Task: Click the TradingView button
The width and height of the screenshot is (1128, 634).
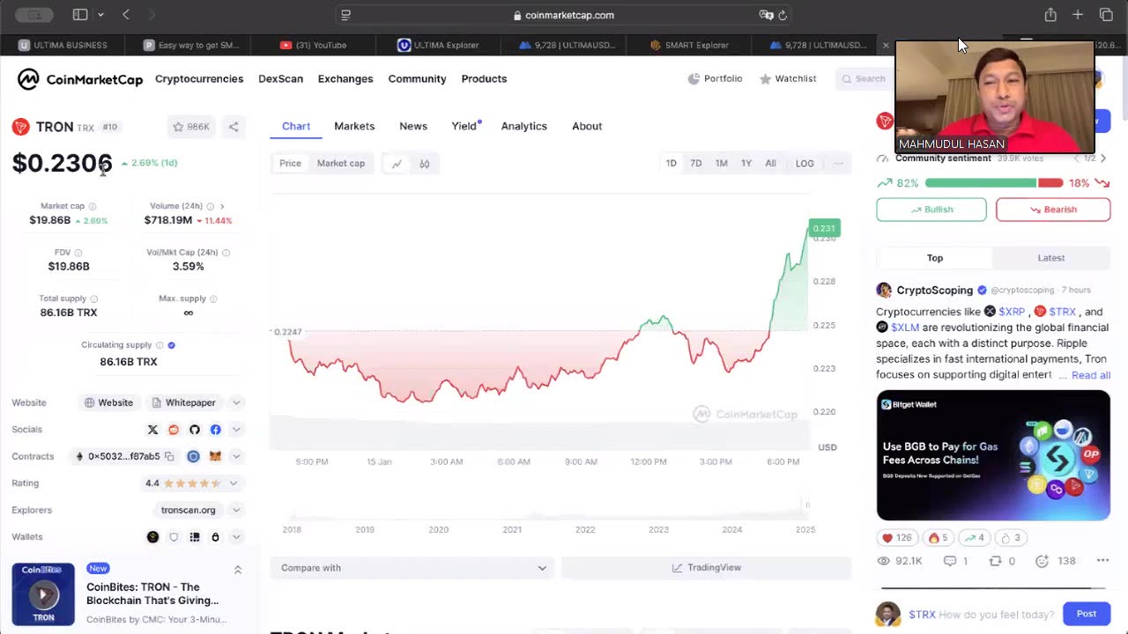Action: coord(706,568)
